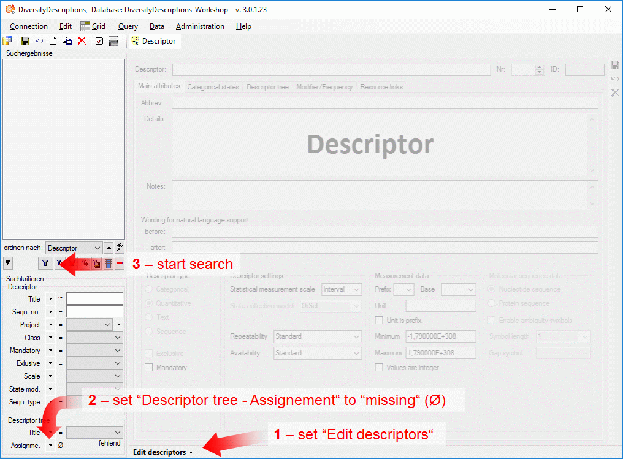This screenshot has height=459, width=623.
Task: Click the table view icon beside the checkmark
Action: pos(113,41)
